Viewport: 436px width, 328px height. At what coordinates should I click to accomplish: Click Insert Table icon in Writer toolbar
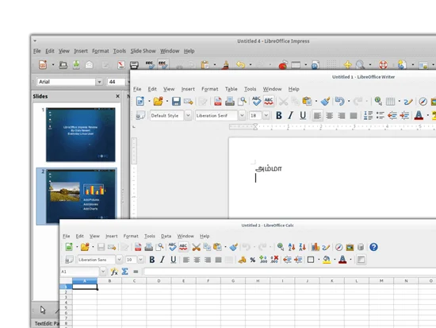click(390, 101)
